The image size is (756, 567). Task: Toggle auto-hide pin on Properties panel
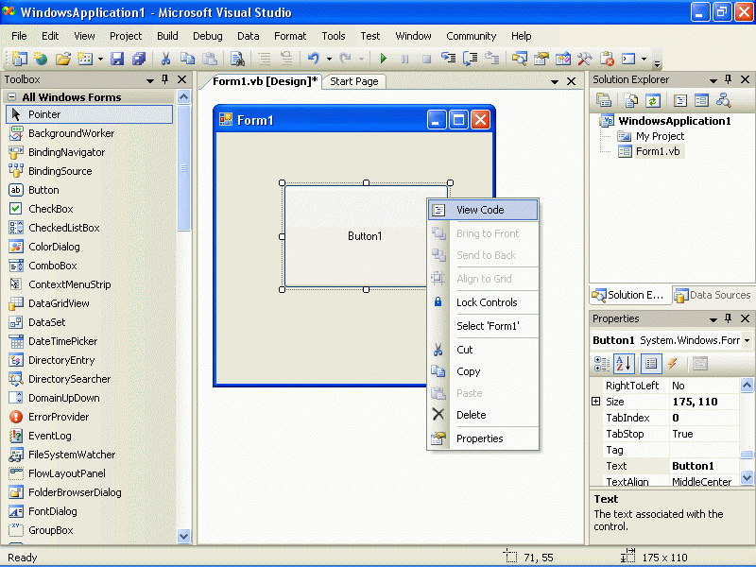click(x=728, y=318)
